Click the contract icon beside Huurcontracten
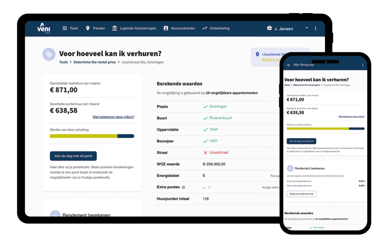388x249 pixels. 166,29
